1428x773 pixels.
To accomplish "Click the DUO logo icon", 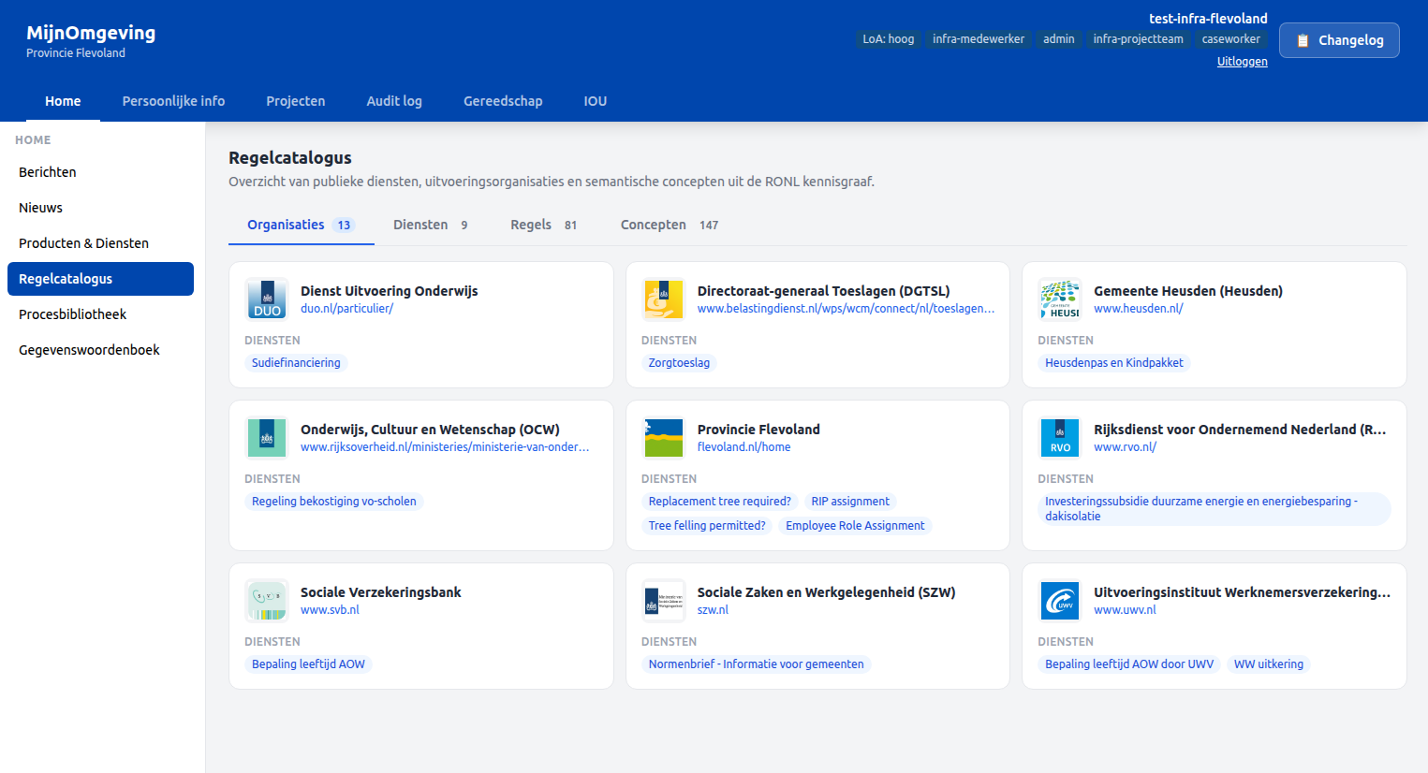I will (266, 299).
